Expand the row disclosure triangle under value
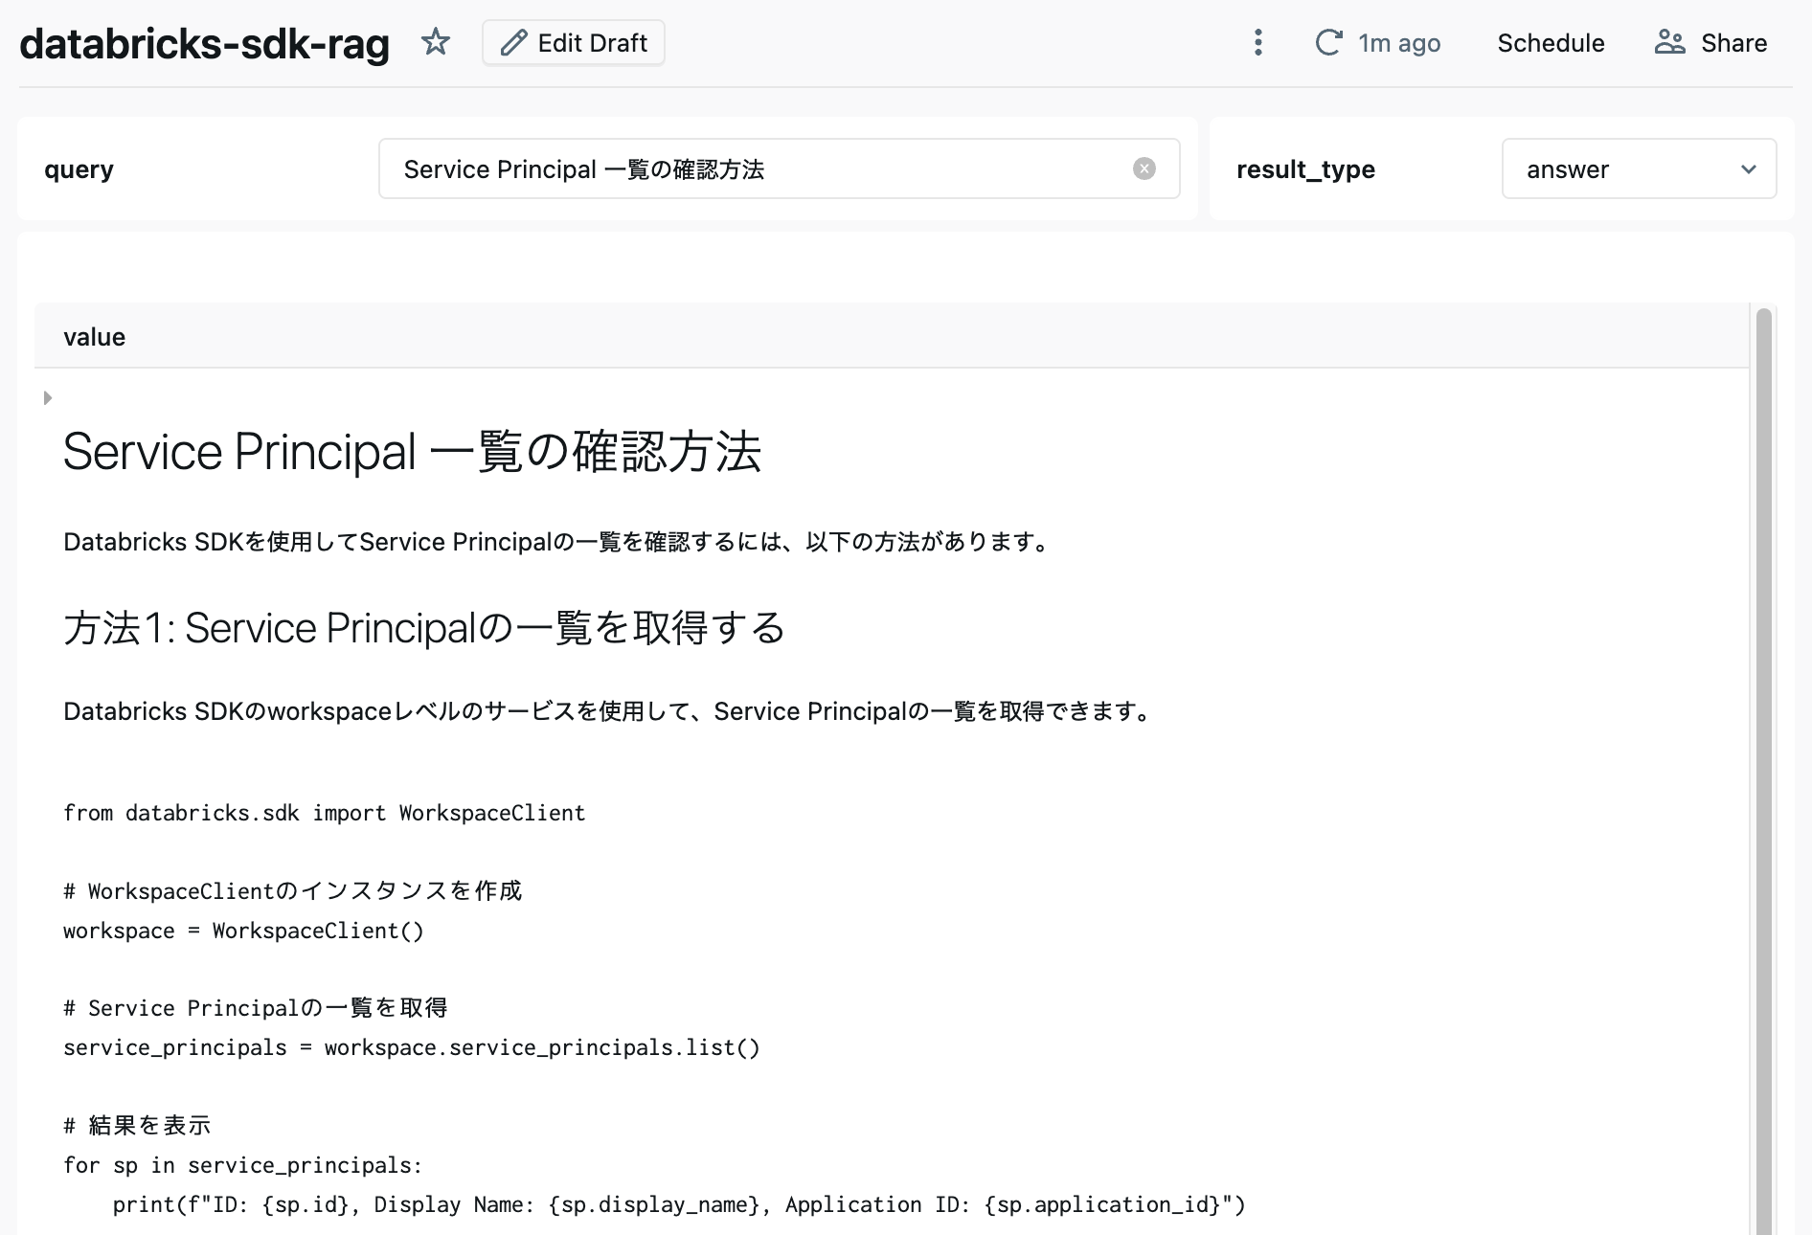The height and width of the screenshot is (1235, 1812). (x=48, y=397)
